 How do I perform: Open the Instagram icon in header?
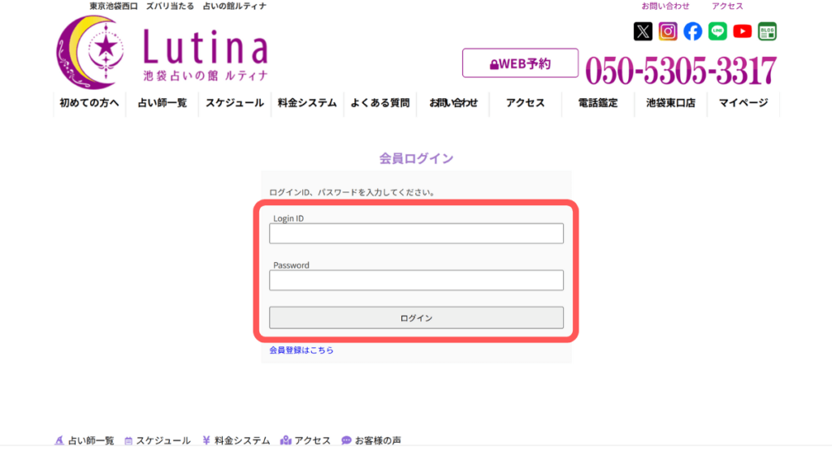668,32
